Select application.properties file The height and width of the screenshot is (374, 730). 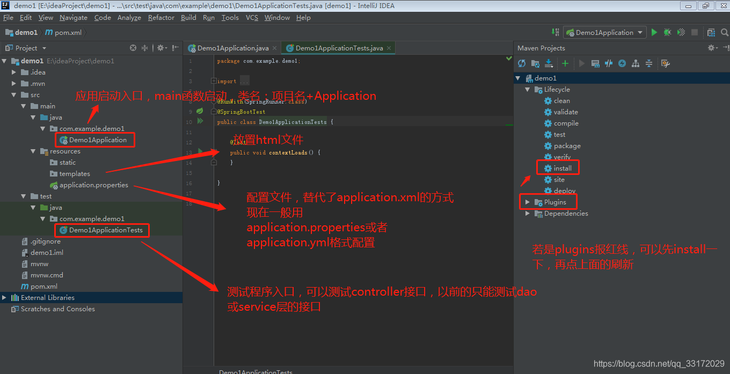94,185
